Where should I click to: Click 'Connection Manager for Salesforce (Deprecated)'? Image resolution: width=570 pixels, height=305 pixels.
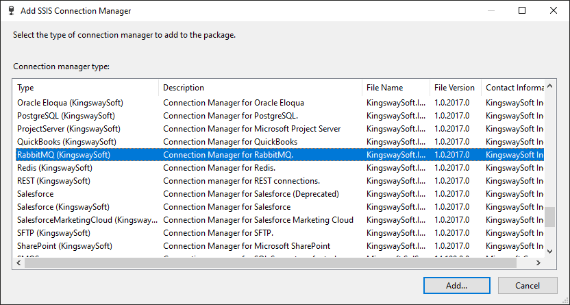251,194
